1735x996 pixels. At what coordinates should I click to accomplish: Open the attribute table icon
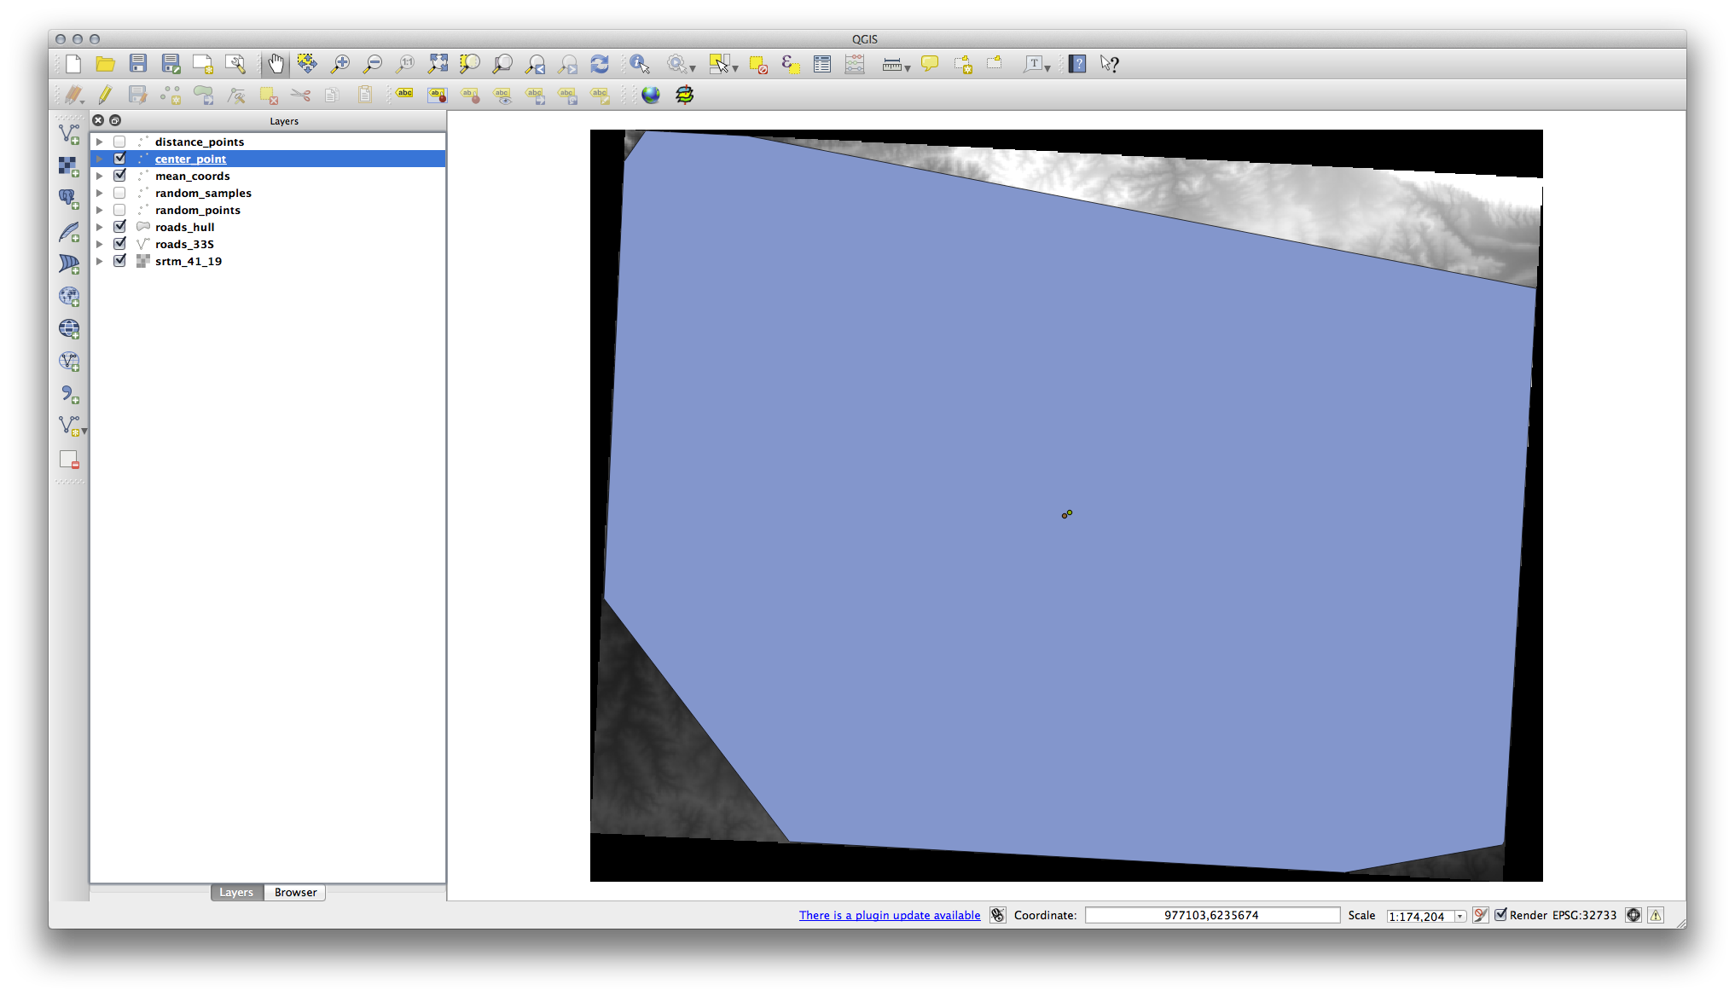coord(822,64)
